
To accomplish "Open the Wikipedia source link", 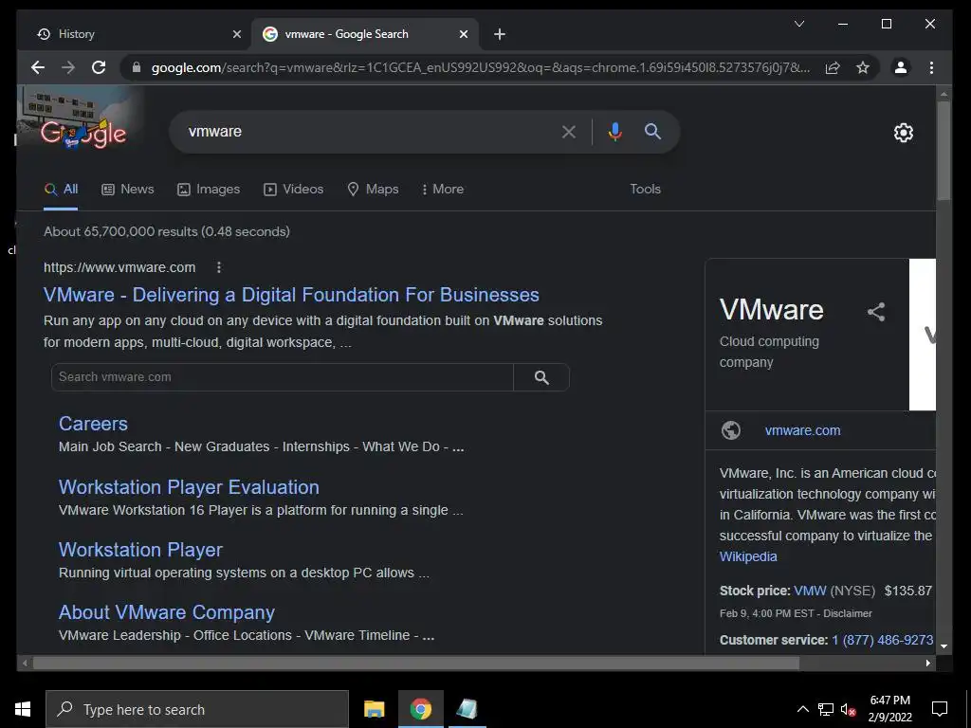I will point(748,556).
